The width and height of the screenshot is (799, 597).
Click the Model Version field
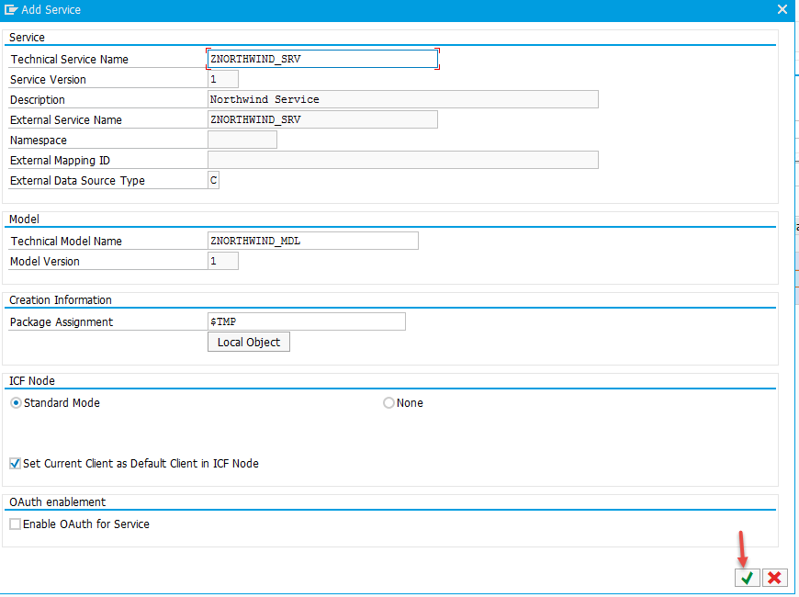click(223, 261)
